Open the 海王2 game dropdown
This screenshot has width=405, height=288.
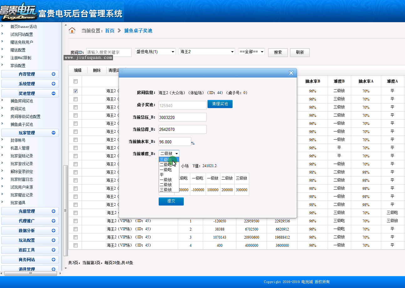pos(207,52)
